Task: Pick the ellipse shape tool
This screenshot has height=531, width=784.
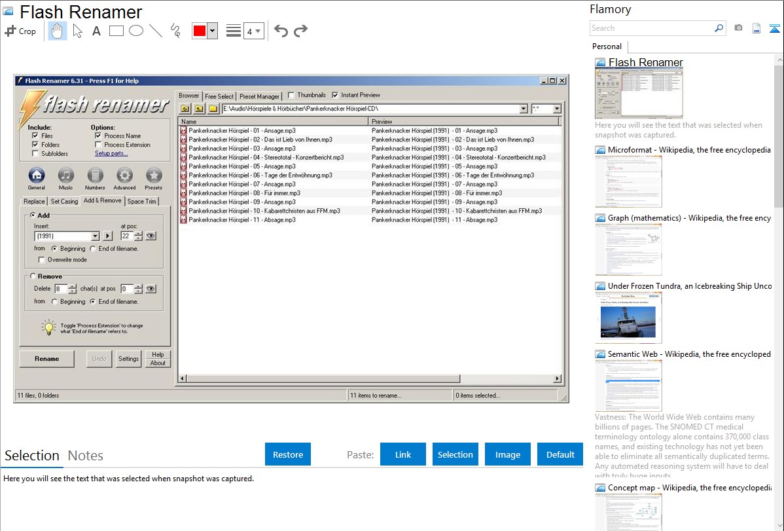Action: click(x=136, y=31)
